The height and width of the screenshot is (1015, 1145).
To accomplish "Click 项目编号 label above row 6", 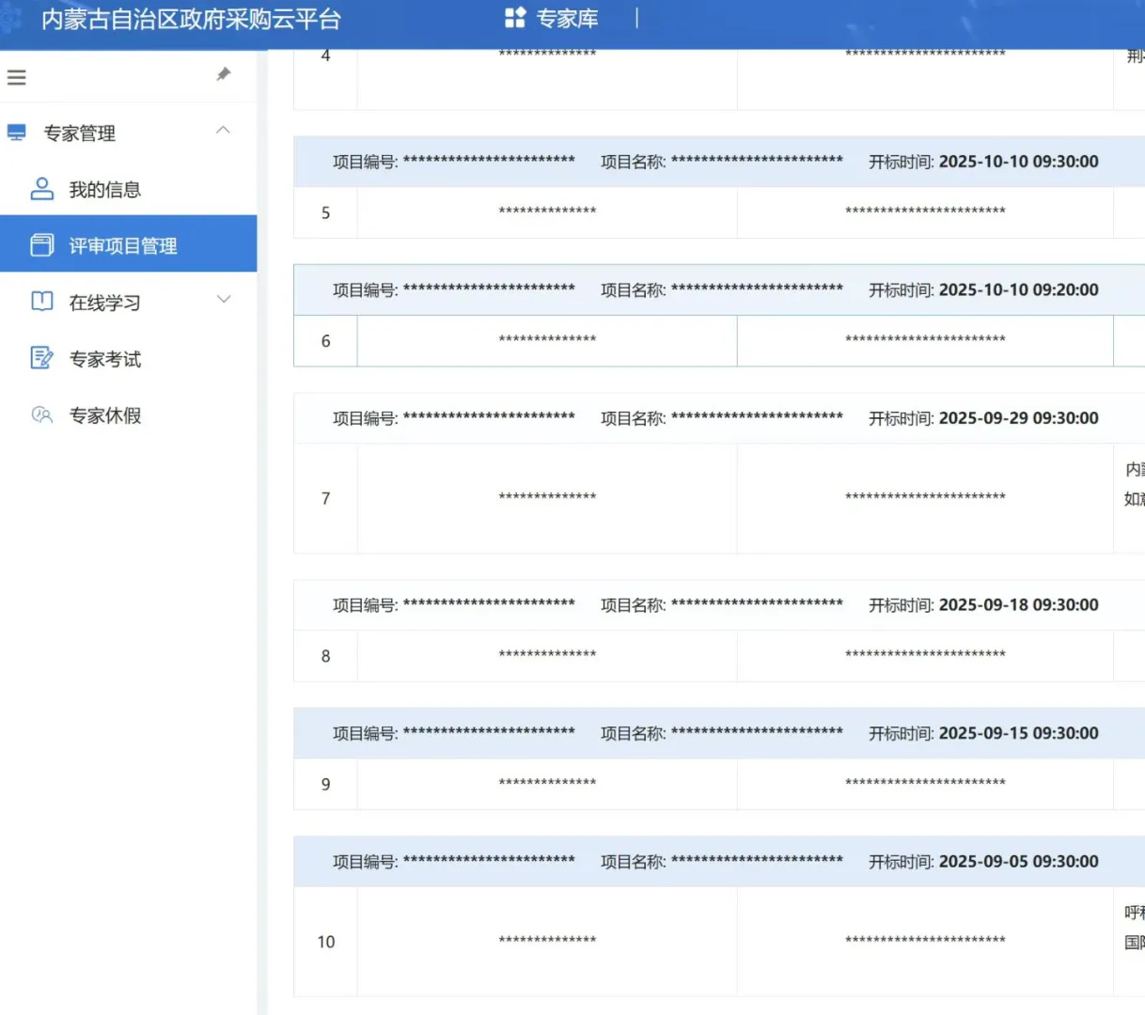I will (x=366, y=290).
